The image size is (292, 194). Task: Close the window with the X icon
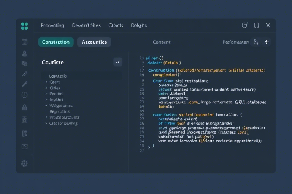pos(268,25)
